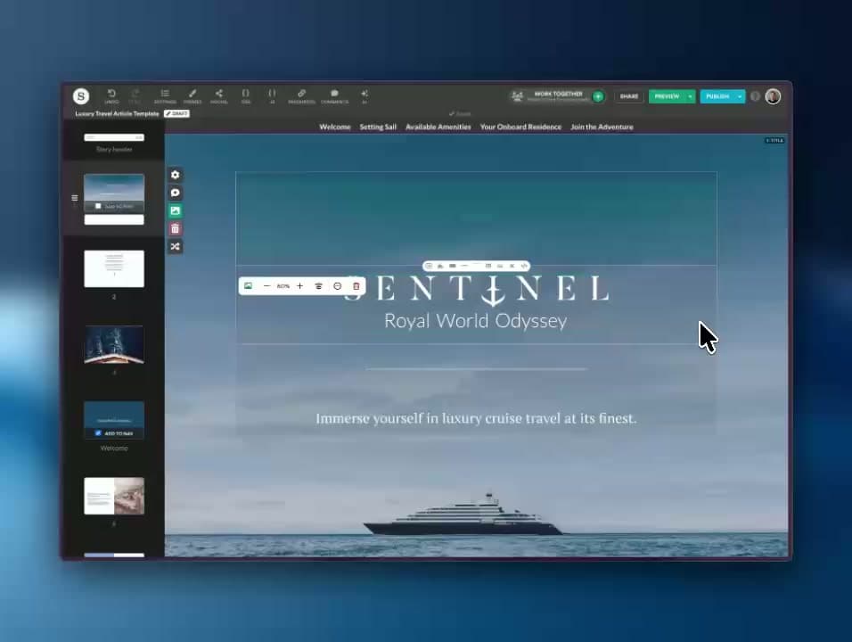Click the green section background image icon
Screen dimensions: 852x642
(x=176, y=211)
